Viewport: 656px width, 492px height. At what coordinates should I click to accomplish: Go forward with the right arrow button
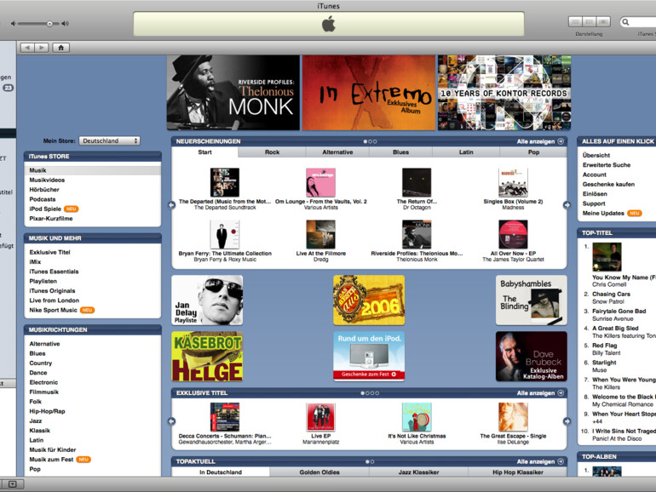pos(42,48)
